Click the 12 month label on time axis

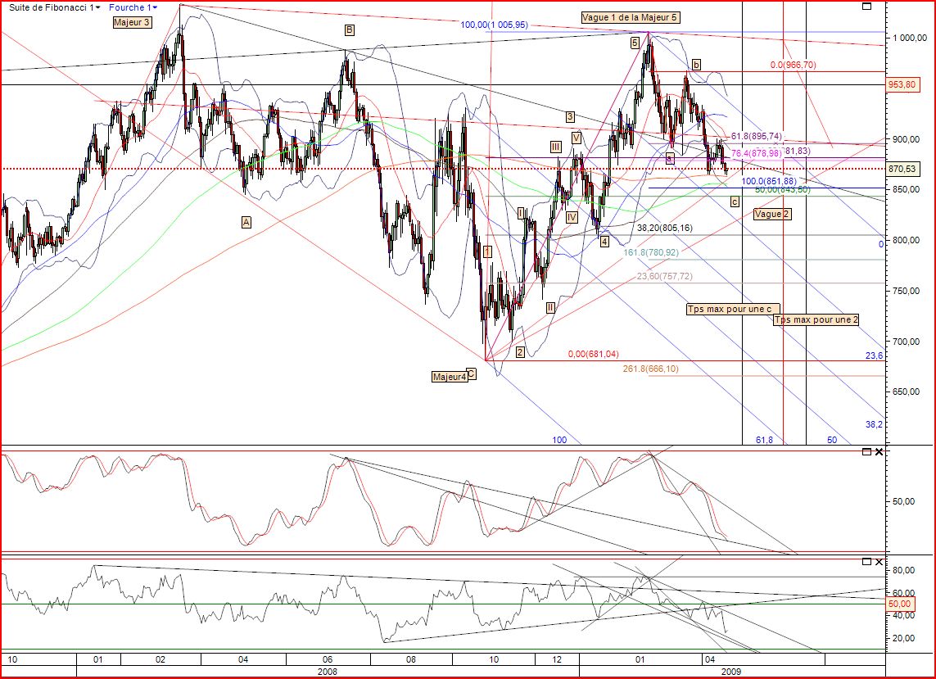[556, 660]
